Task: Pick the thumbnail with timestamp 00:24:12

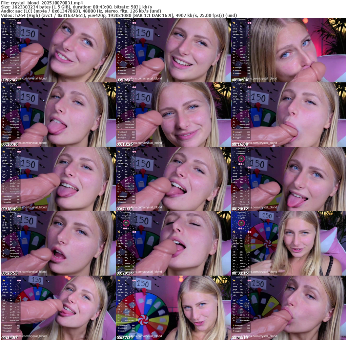Action: (289, 179)
